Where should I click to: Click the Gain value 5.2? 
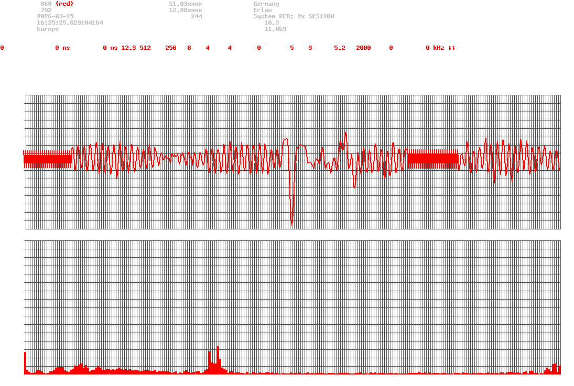pos(340,48)
